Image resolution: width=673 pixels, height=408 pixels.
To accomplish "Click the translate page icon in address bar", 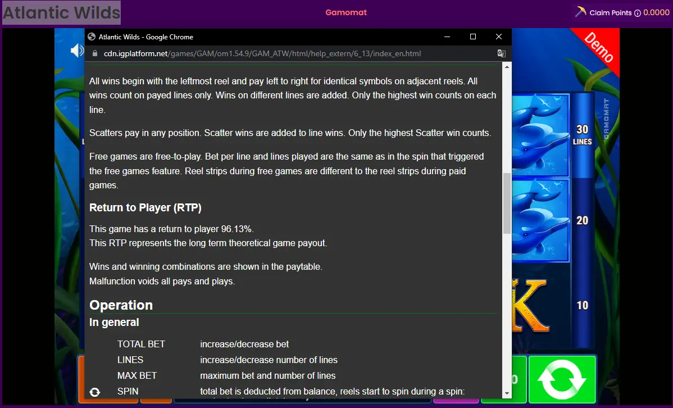I will click(501, 53).
